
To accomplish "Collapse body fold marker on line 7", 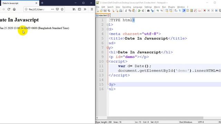I will click(x=108, y=48).
